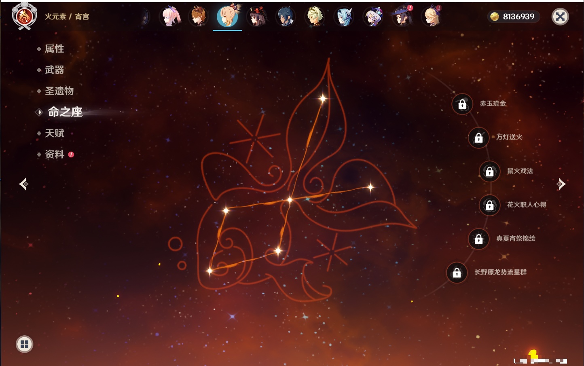The image size is (584, 366).
Task: Choose the blond avatar without a red badge
Action: (315, 17)
